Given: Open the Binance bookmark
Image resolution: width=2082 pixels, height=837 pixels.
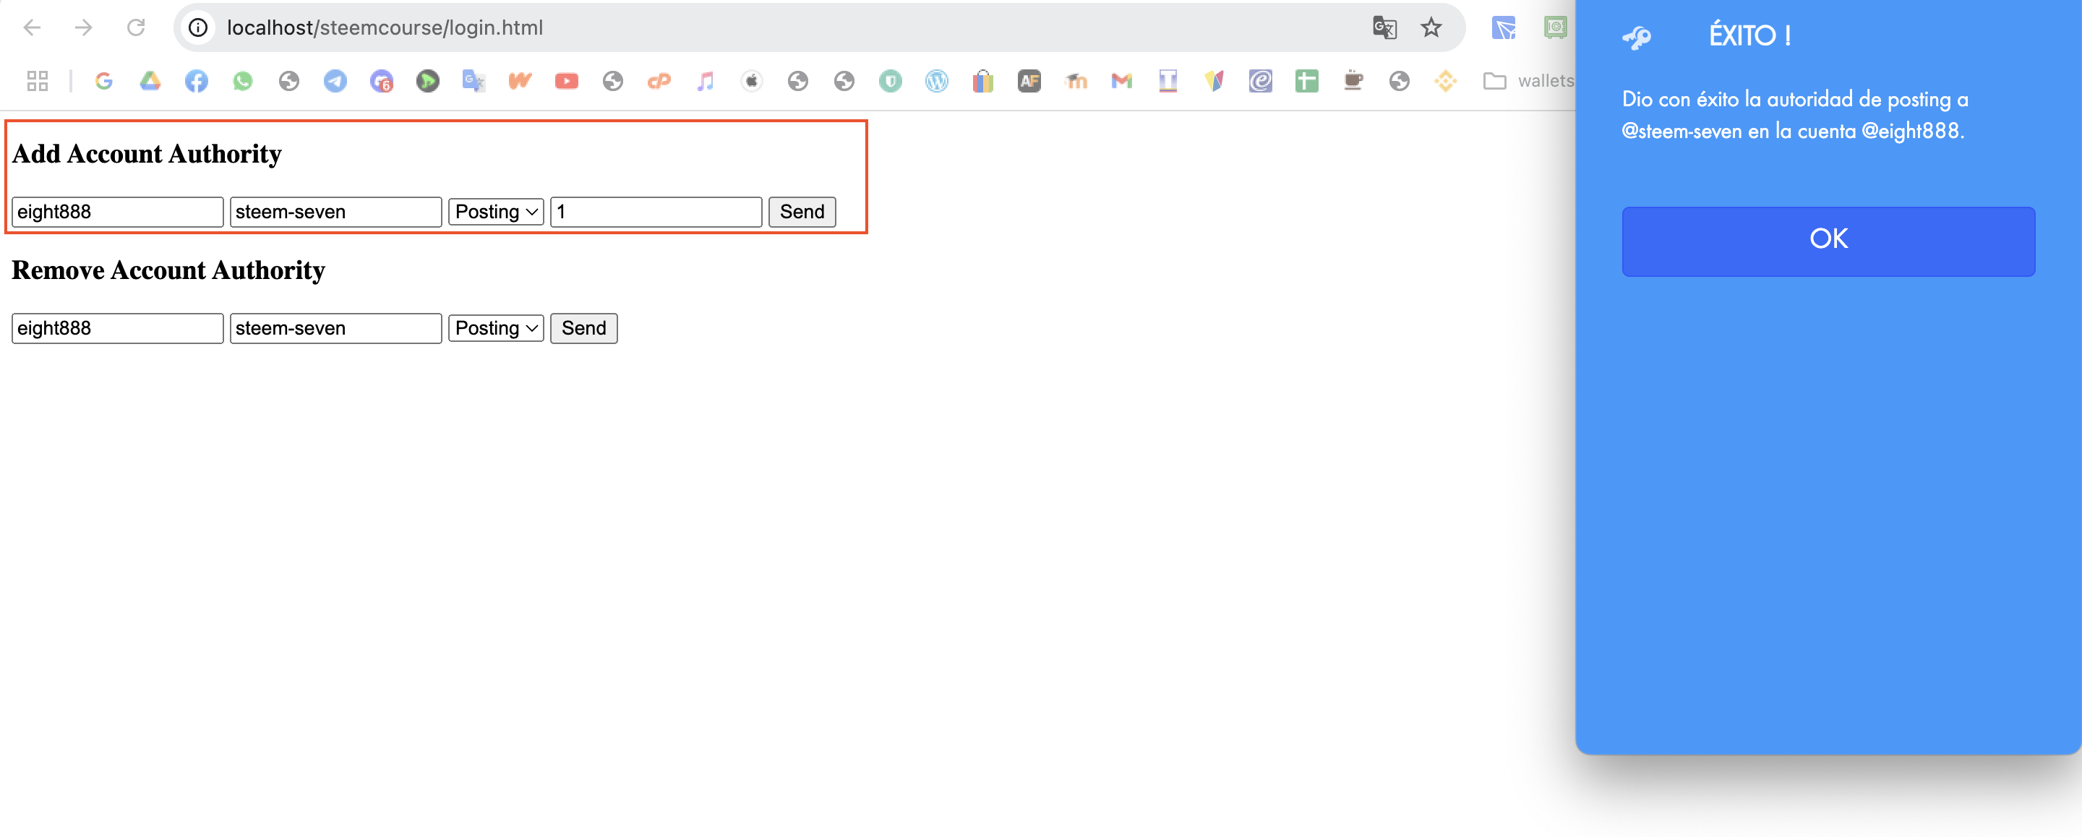Looking at the screenshot, I should click(1445, 81).
